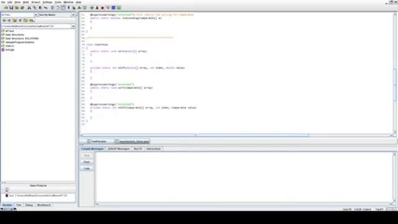Viewport: 398px width, 224px height.
Task: Open the Help menu
Action: point(79,2)
